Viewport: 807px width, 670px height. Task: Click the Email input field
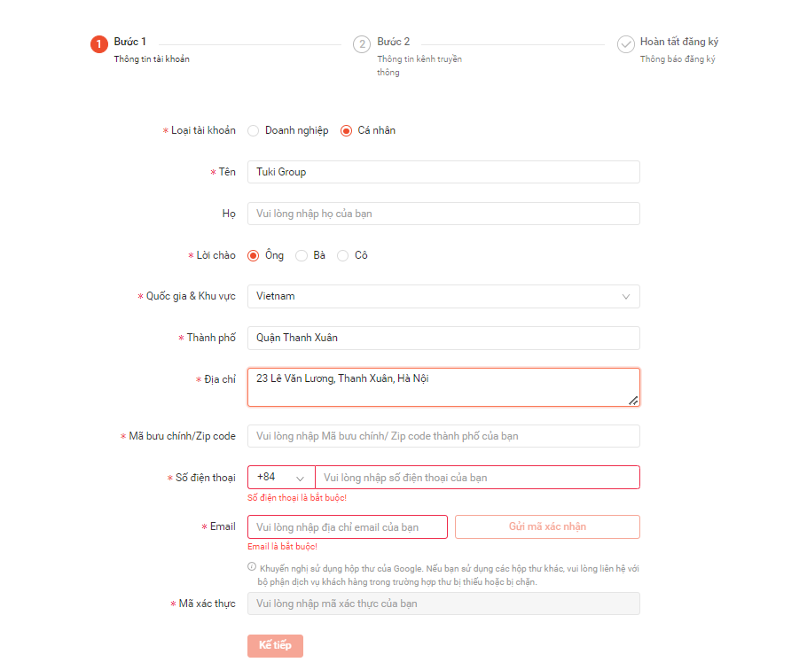[348, 527]
